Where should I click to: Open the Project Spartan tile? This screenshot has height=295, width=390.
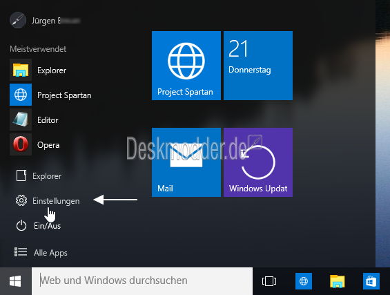(186, 66)
